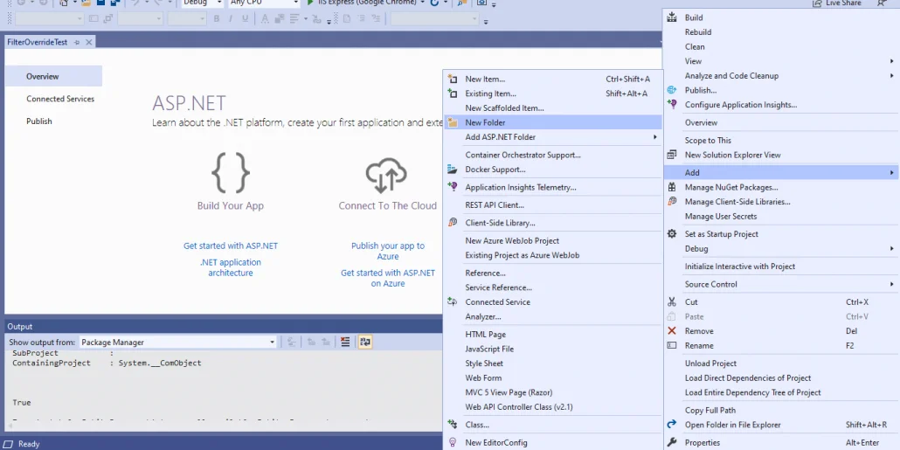Click the Output panel title bar
The height and width of the screenshot is (450, 900).
pyautogui.click(x=224, y=327)
